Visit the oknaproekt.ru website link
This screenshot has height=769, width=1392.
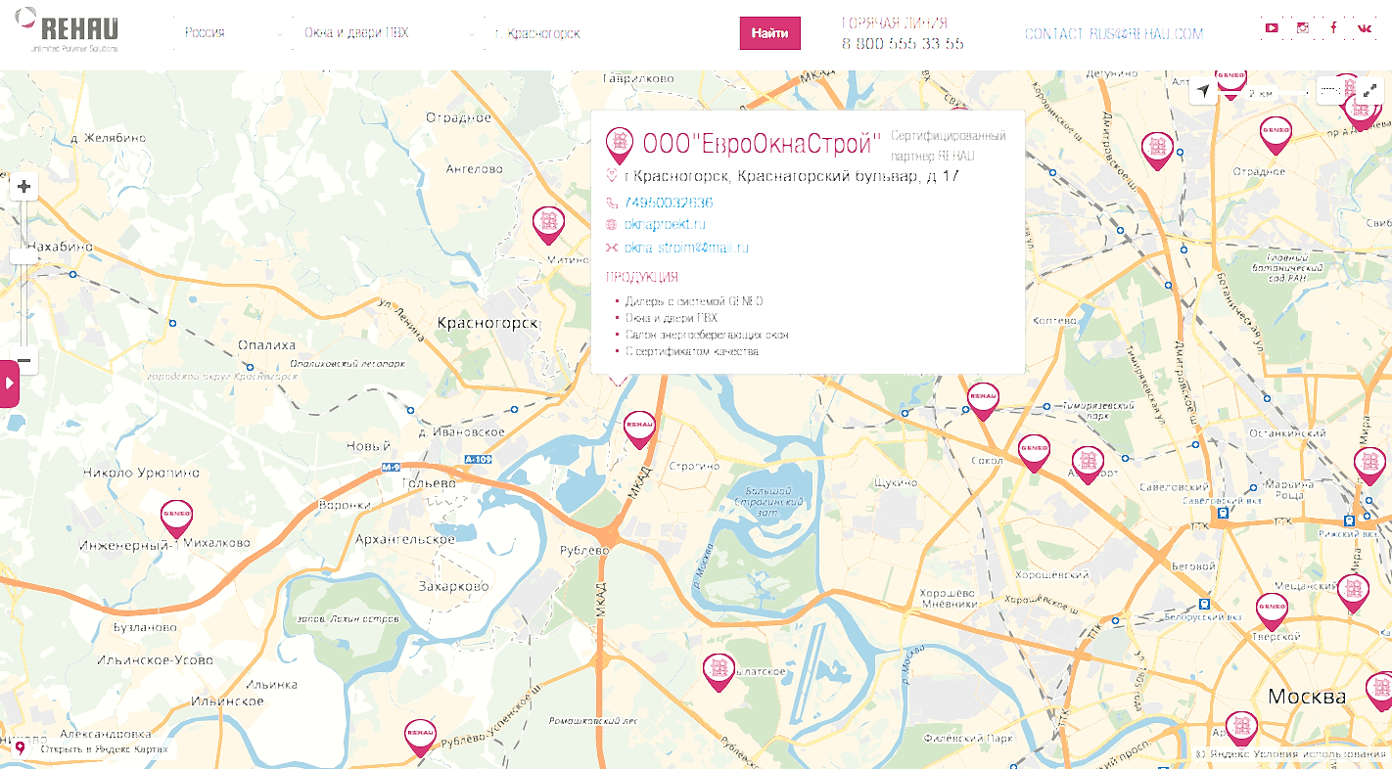pyautogui.click(x=665, y=225)
